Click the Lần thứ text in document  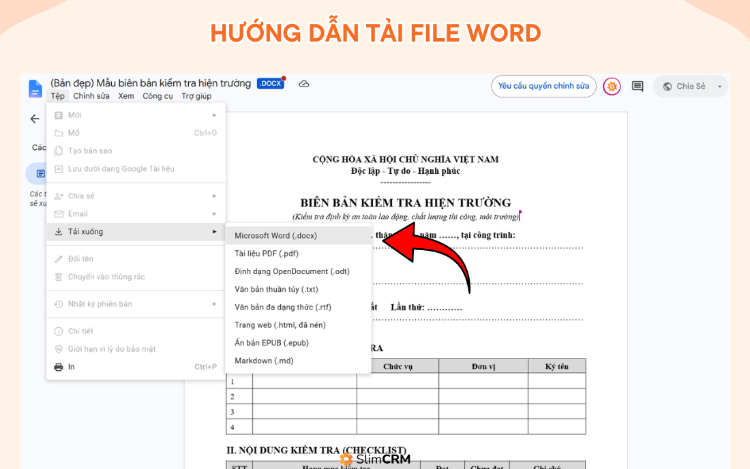[x=407, y=307]
